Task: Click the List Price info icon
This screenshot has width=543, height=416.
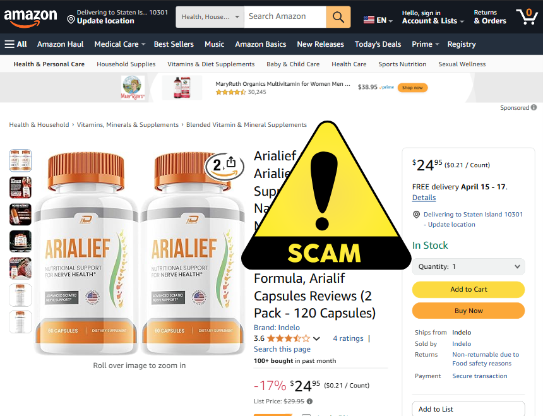Action: [309, 401]
